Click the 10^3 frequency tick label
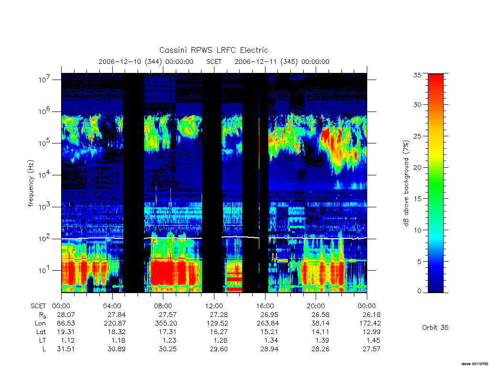The width and height of the screenshot is (489, 366). click(x=44, y=206)
